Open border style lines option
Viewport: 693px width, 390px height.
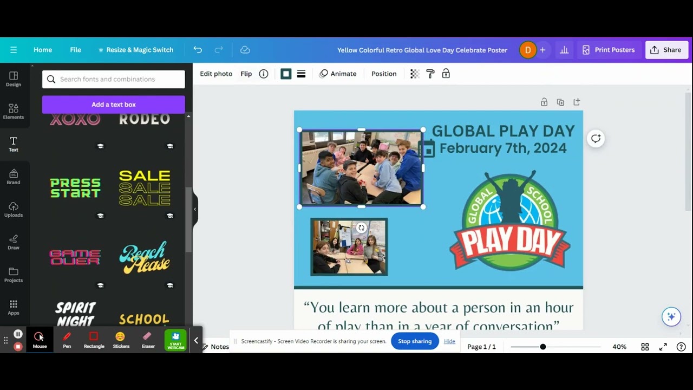[301, 74]
